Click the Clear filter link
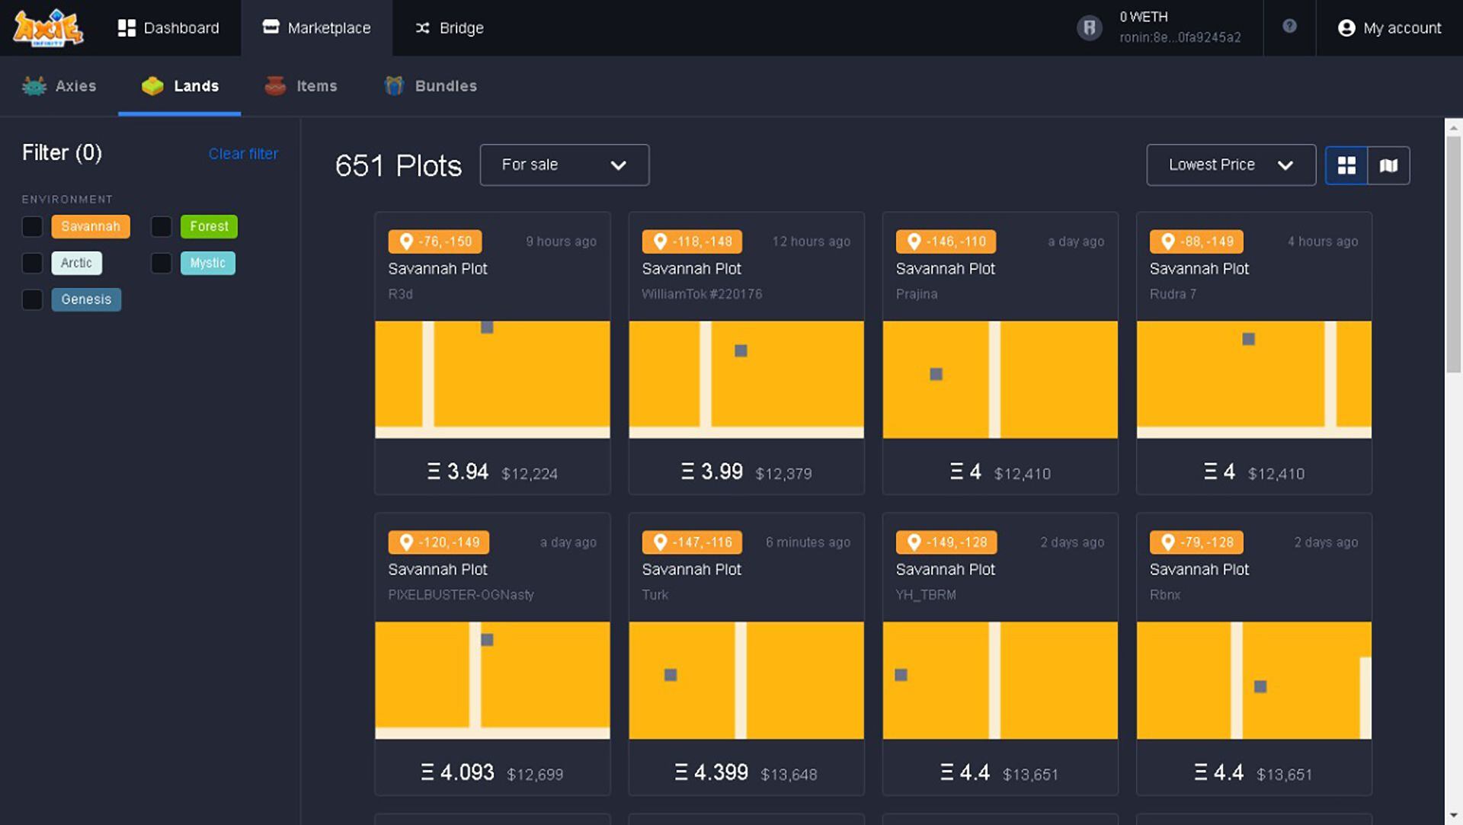Screen dimensions: 1463x825 coord(243,154)
